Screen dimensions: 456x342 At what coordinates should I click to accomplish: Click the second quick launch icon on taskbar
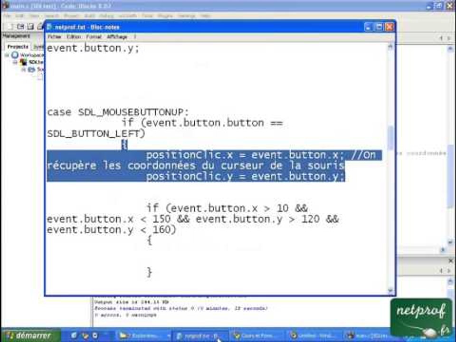85,336
